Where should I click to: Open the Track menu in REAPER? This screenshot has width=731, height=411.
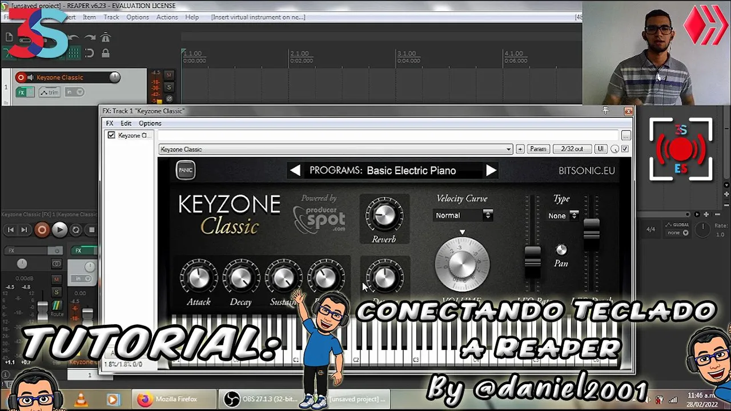coord(111,17)
